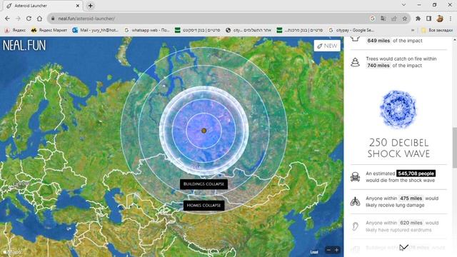Click the Homes Collapse map label
This screenshot has width=457, height=257.
(204, 206)
